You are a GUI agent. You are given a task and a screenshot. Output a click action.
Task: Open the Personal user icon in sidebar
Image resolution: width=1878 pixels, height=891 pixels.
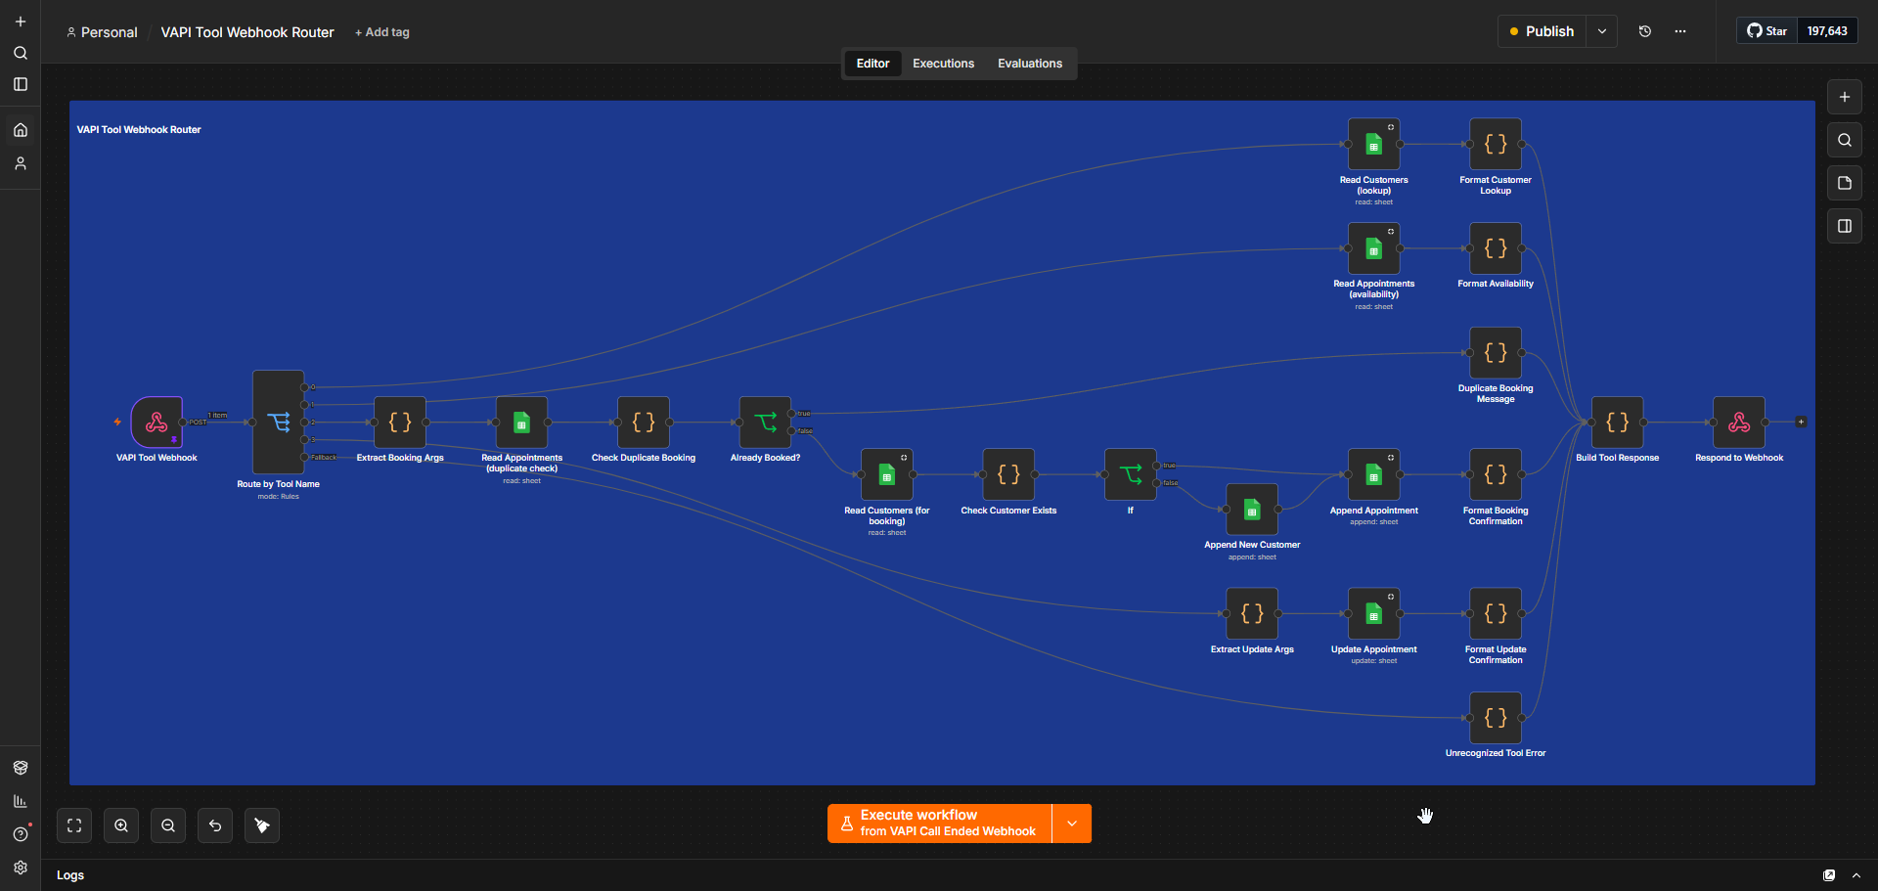click(21, 163)
